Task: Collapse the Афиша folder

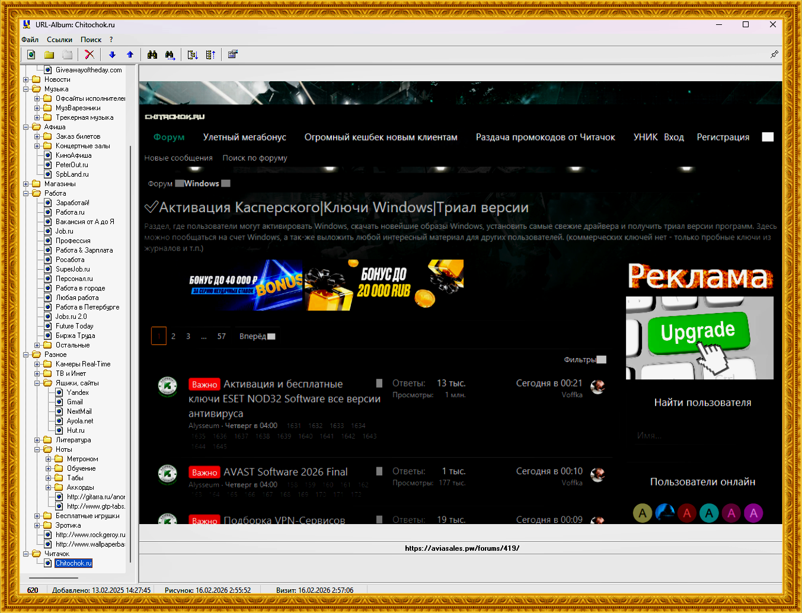Action: [25, 127]
